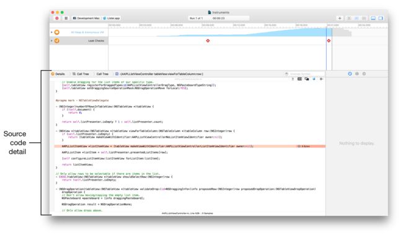
Task: Open the gear settings icon above source
Action: pyautogui.click(x=321, y=79)
